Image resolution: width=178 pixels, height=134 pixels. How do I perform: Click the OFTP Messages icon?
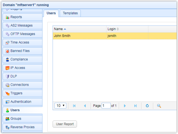coord(7,34)
